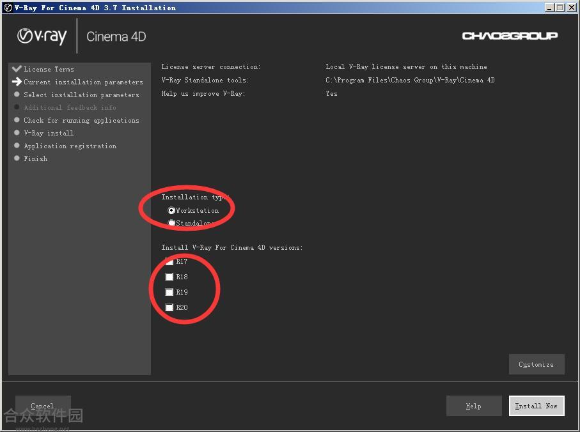This screenshot has width=580, height=432.
Task: Select the V-Ray install step
Action: [49, 133]
